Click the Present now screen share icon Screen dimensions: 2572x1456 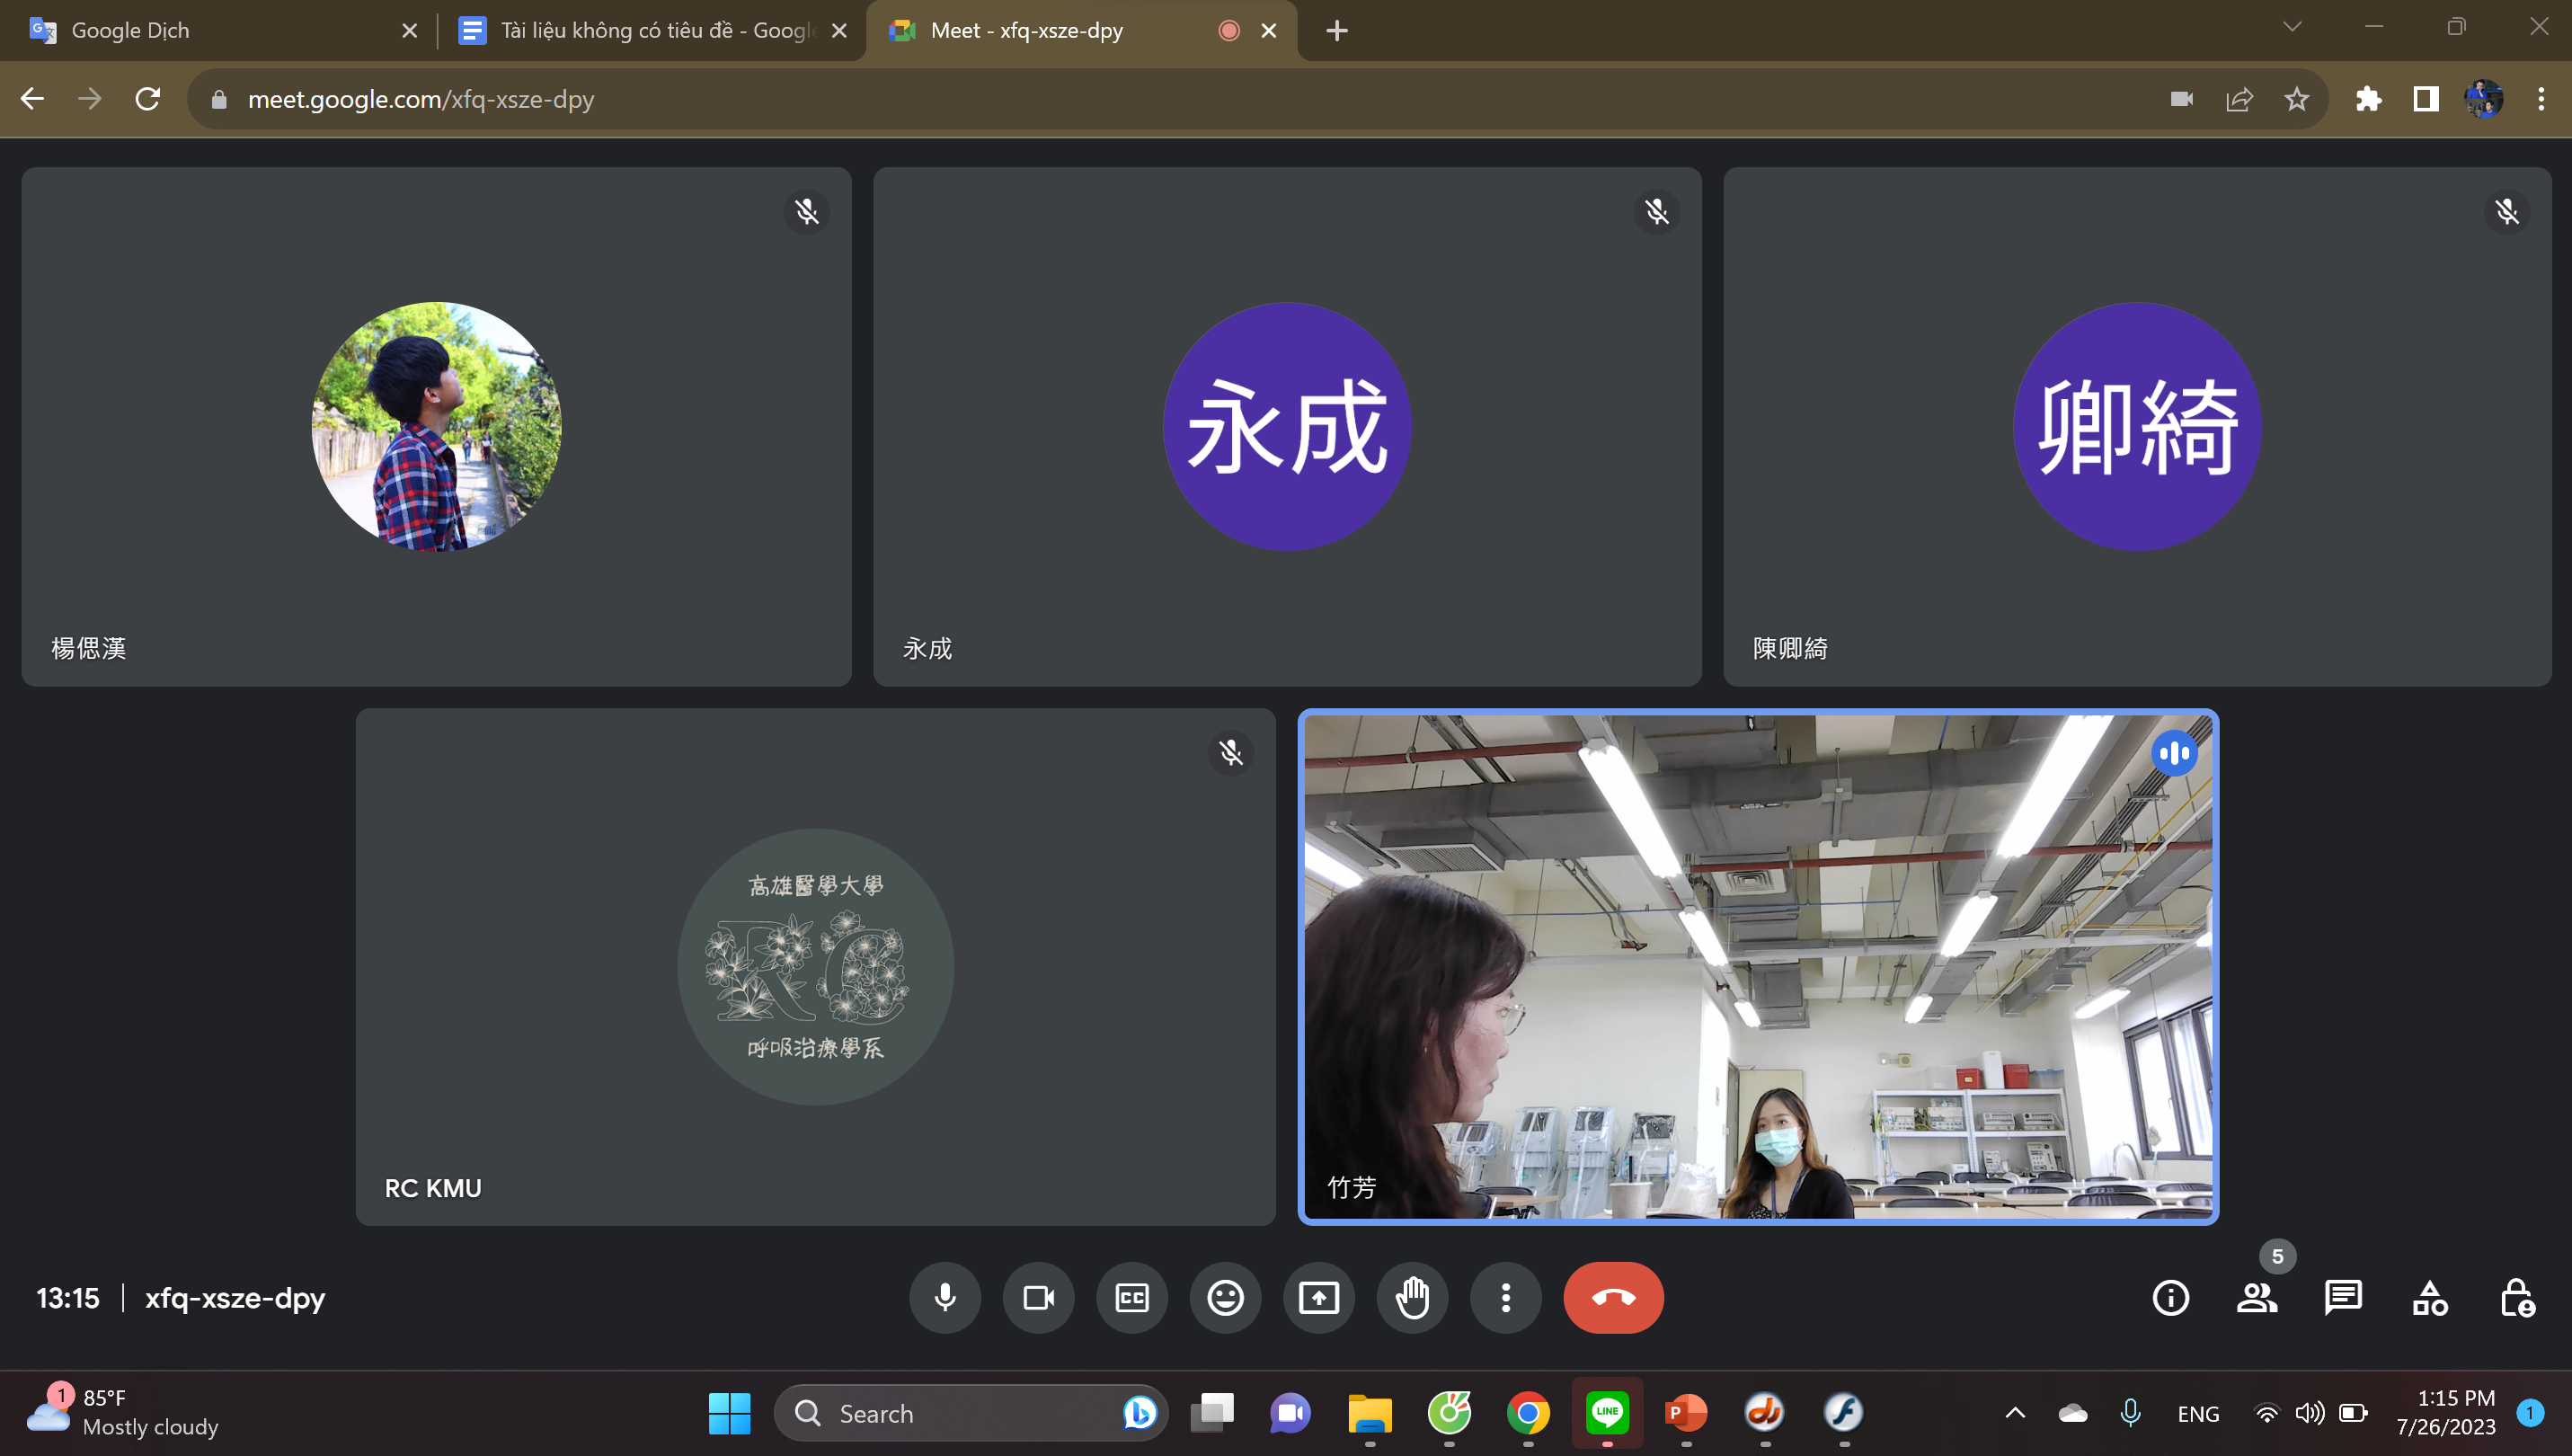[1318, 1297]
